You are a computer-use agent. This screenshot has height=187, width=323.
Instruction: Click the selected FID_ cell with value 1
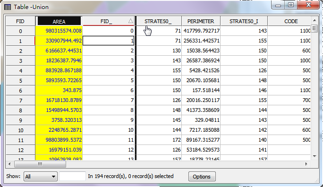108,41
